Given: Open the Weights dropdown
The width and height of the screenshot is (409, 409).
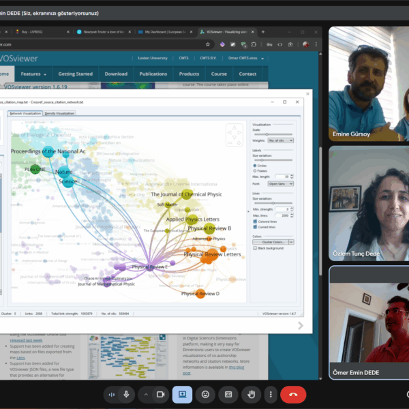Looking at the screenshot, I should [x=281, y=140].
